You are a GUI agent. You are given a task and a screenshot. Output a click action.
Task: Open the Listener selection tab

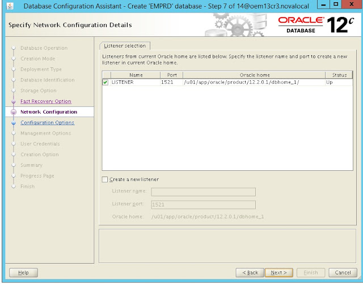(x=125, y=46)
